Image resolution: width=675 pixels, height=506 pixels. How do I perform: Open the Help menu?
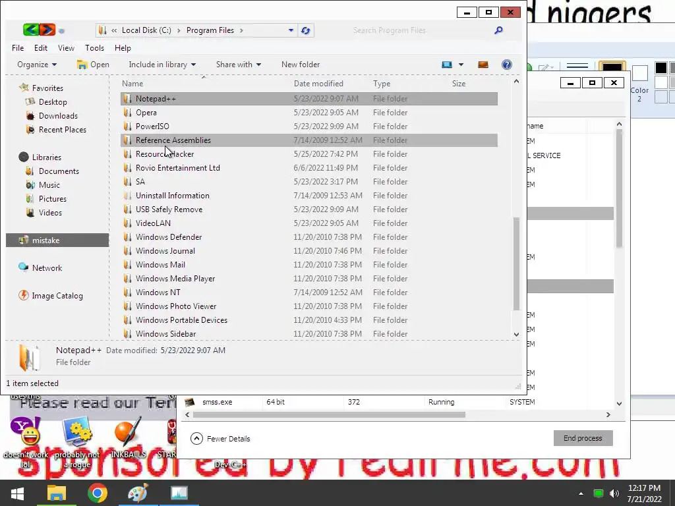(x=123, y=47)
